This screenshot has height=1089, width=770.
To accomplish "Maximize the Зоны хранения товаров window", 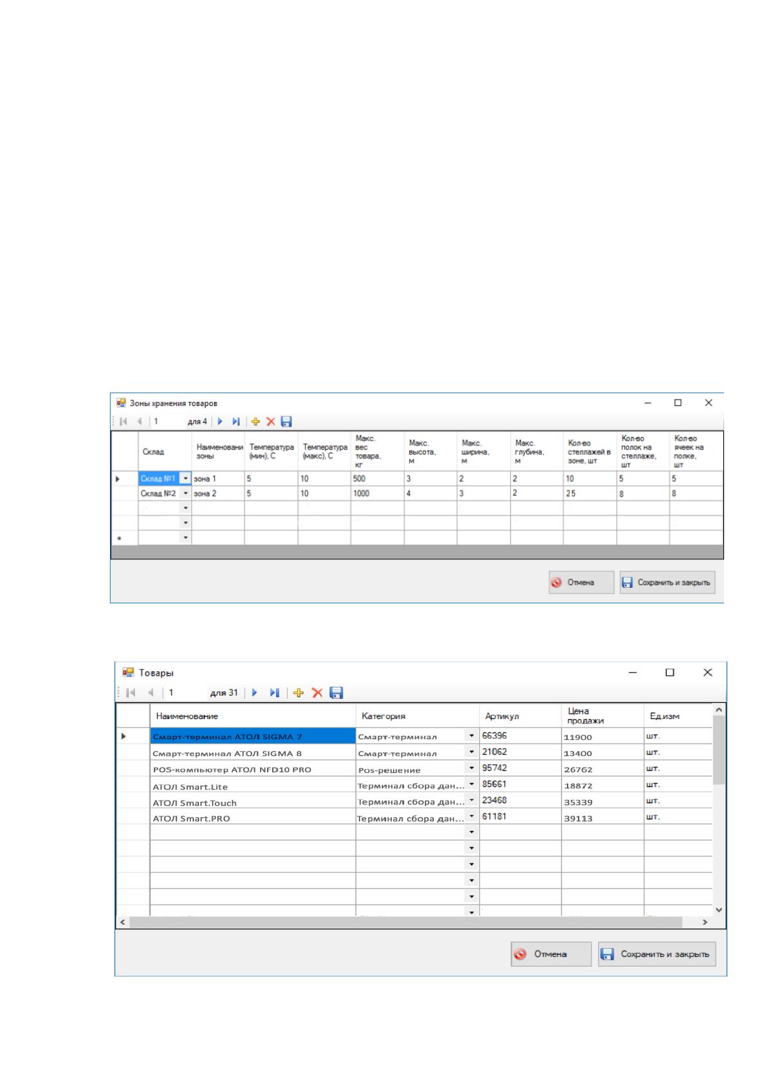I will 678,403.
